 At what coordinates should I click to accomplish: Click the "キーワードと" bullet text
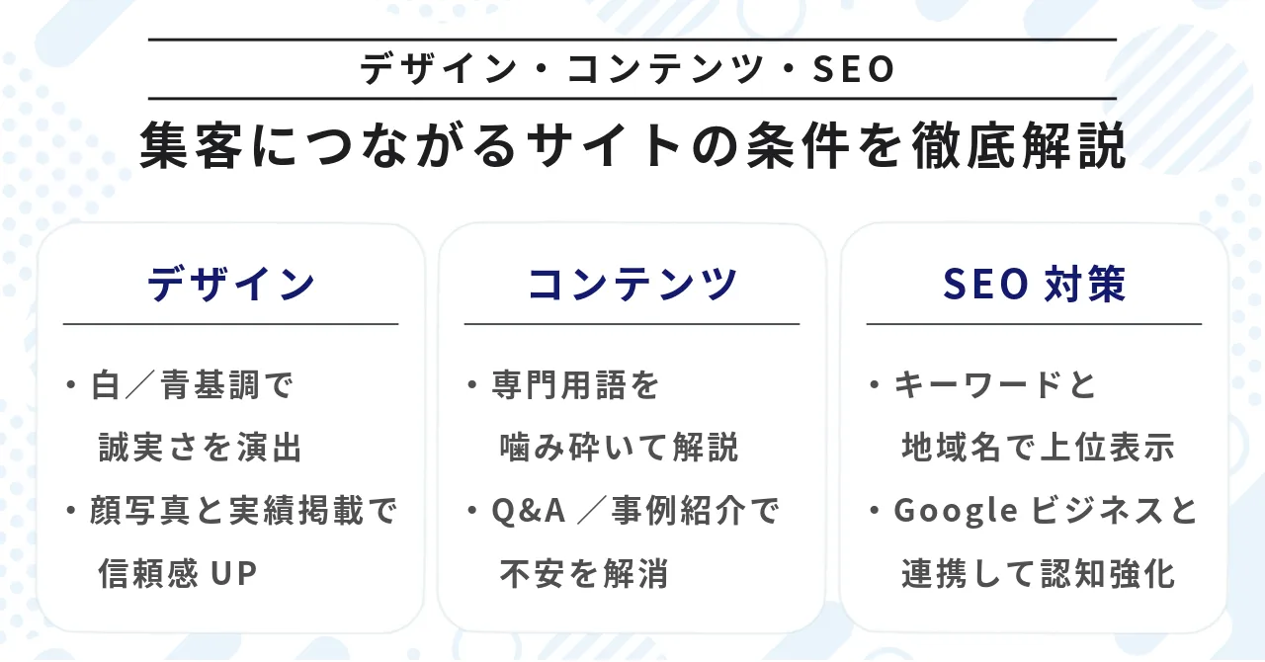995,385
